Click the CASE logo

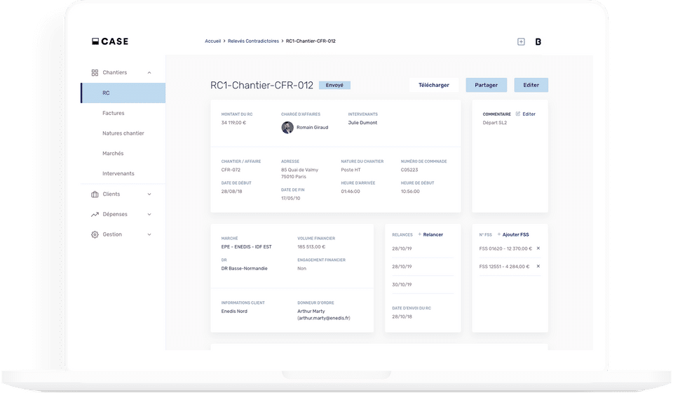(x=110, y=41)
